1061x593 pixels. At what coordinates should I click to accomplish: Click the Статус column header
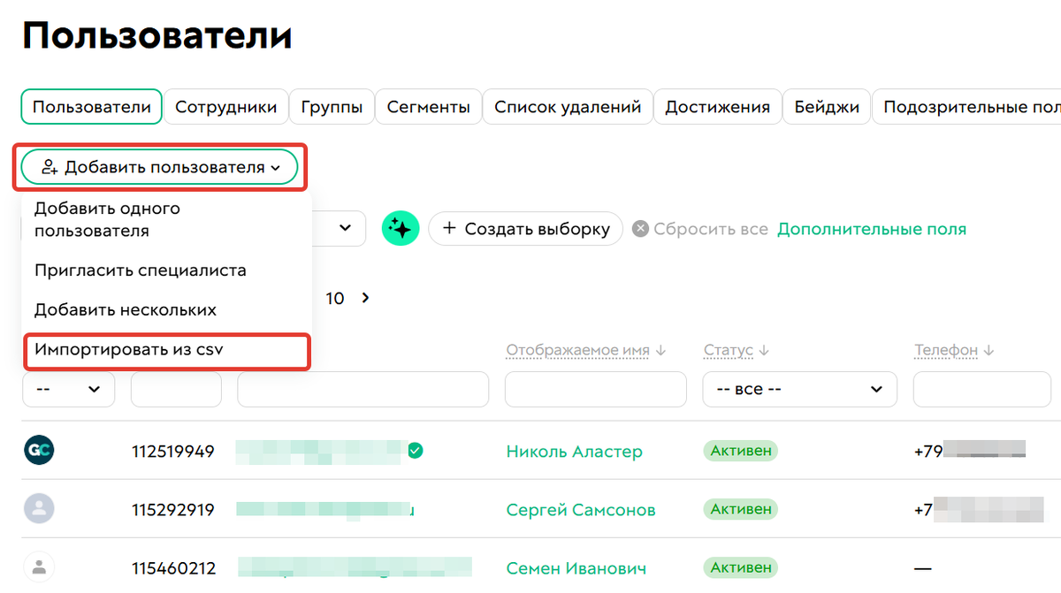pos(729,351)
